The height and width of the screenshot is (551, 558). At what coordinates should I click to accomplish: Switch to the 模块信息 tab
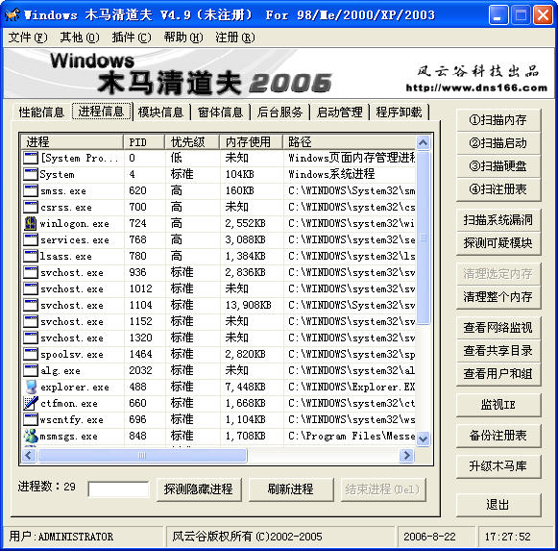160,112
